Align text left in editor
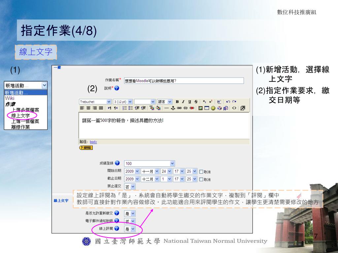This screenshot has height=253, width=338. tap(82, 108)
